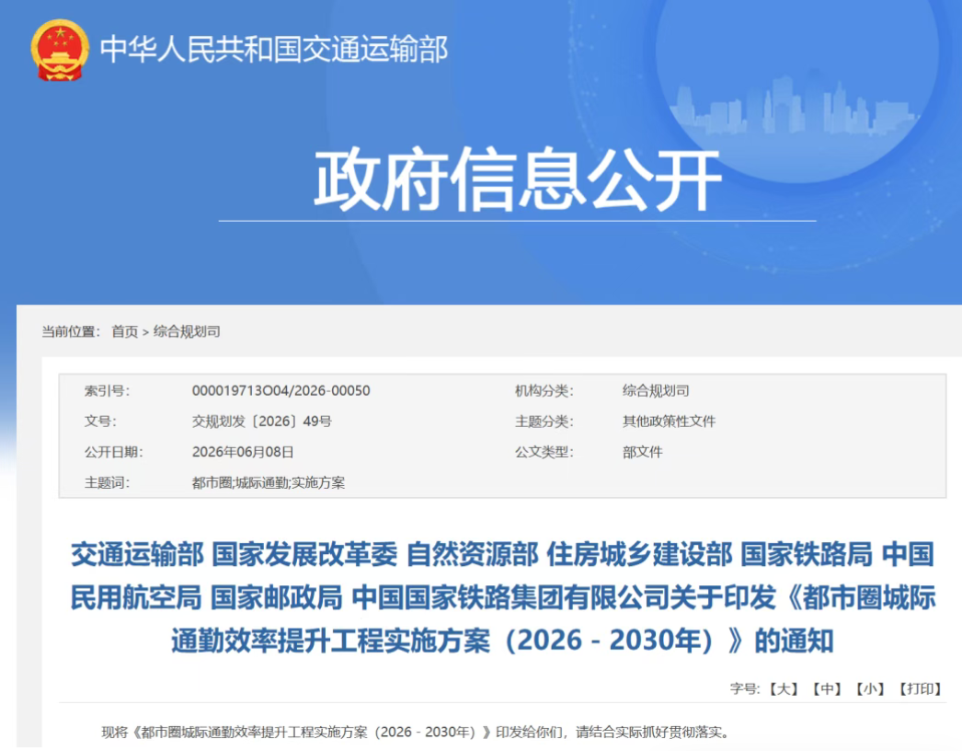Screen dimensions: 962x751
Task: Set font size to 大
Action: (x=784, y=689)
